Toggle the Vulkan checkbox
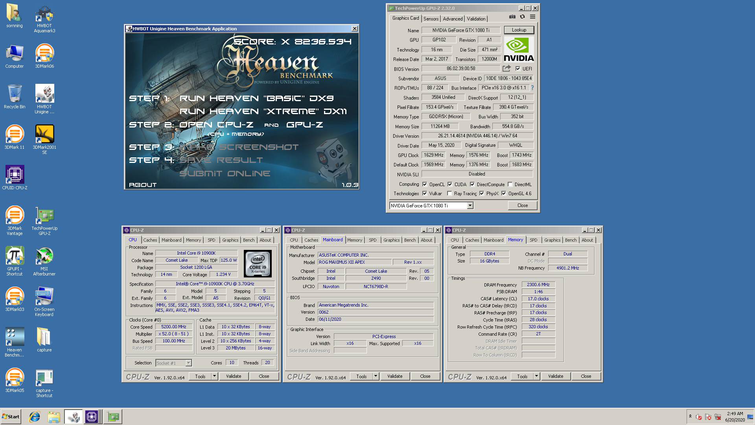The height and width of the screenshot is (425, 755). [425, 193]
